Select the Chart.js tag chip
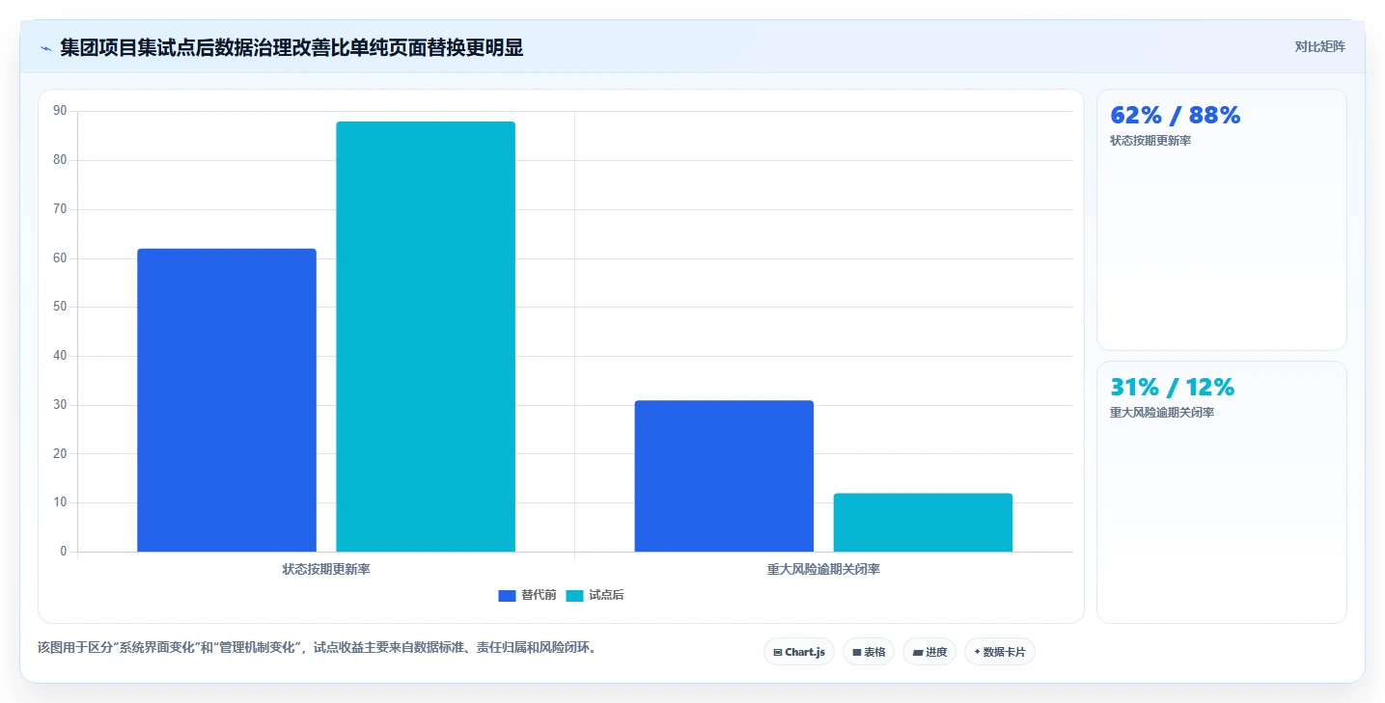 [799, 652]
